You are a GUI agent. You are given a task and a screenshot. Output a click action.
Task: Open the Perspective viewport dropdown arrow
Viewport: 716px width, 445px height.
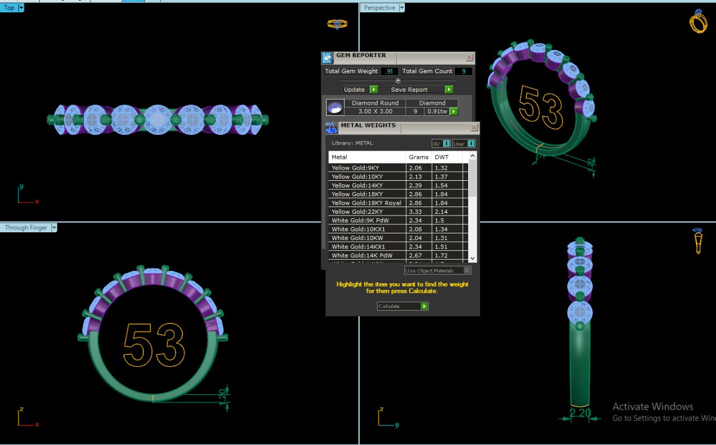tap(402, 8)
